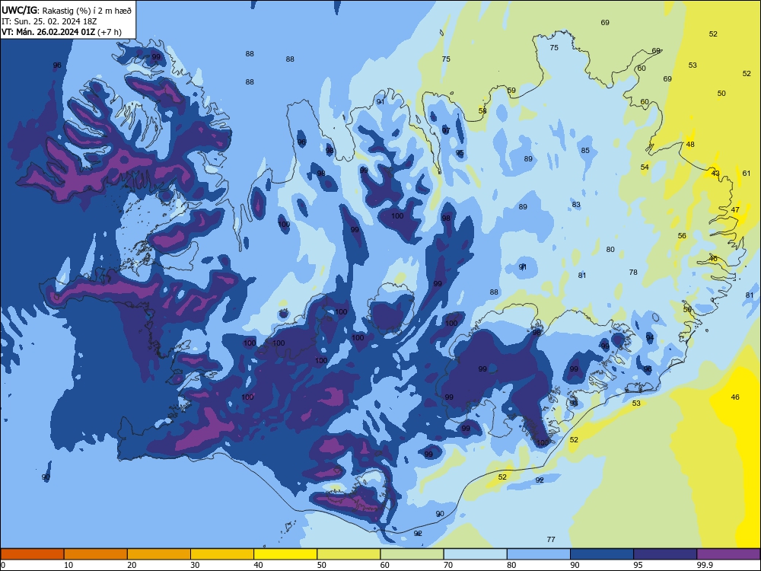The image size is (761, 571).
Task: Click the '61' humidity value on the map
Action: (x=747, y=174)
